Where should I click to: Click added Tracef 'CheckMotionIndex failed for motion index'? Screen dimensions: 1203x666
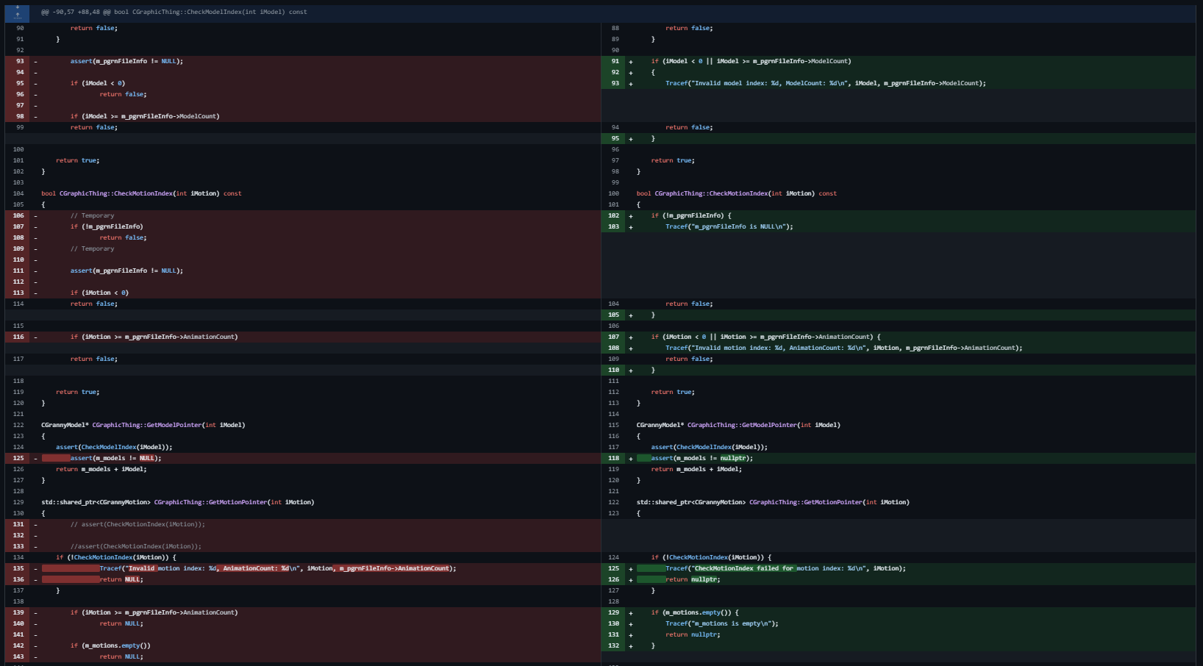(785, 568)
